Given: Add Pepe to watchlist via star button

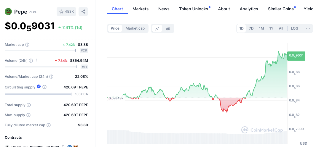Looking at the screenshot, I should pyautogui.click(x=66, y=12).
